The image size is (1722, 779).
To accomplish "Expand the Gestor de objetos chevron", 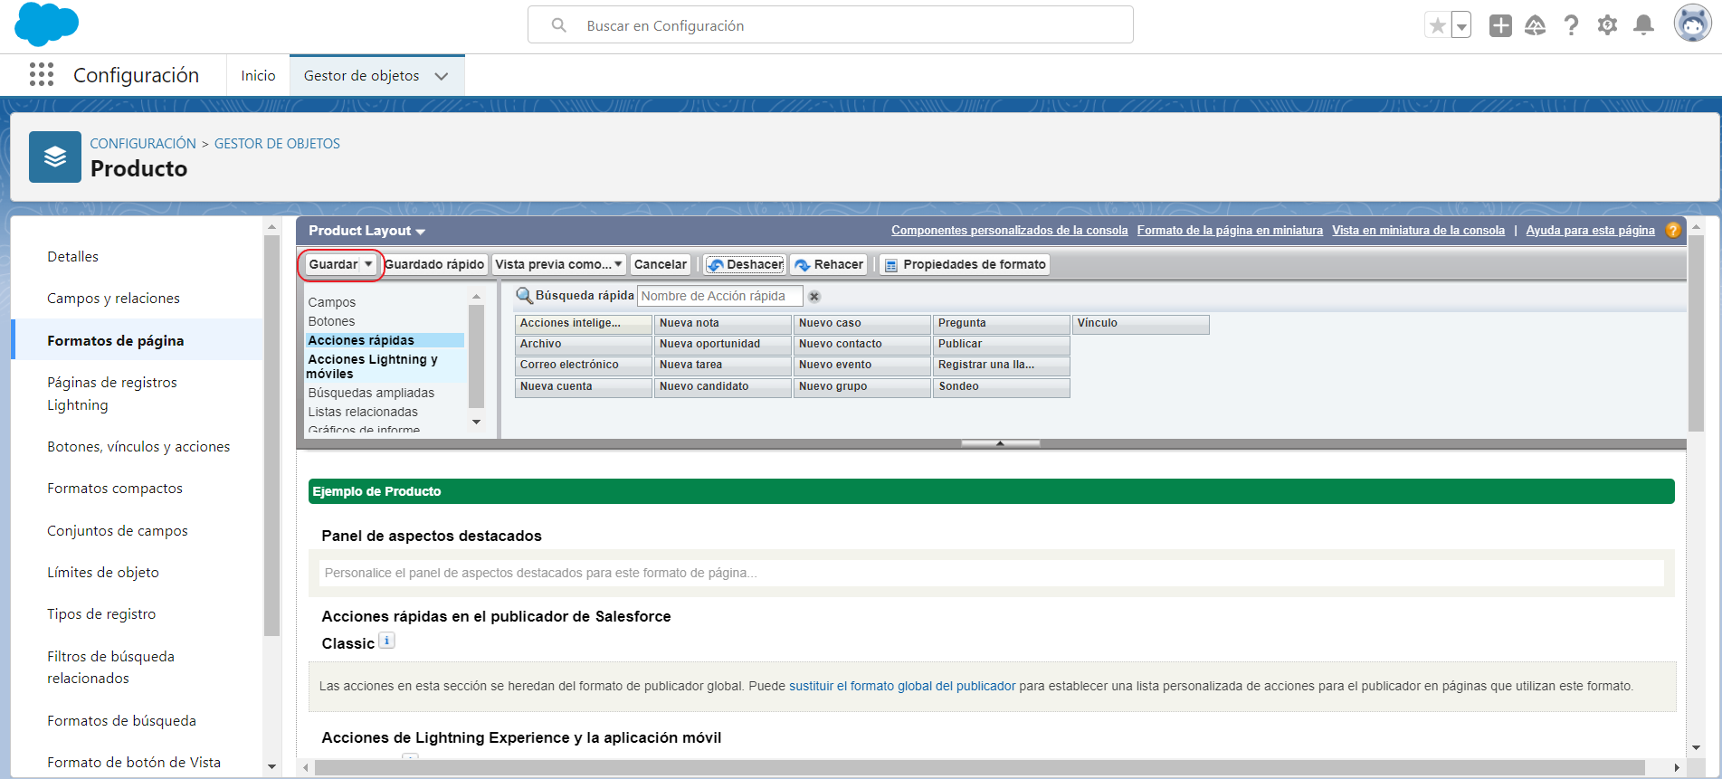I will (442, 76).
